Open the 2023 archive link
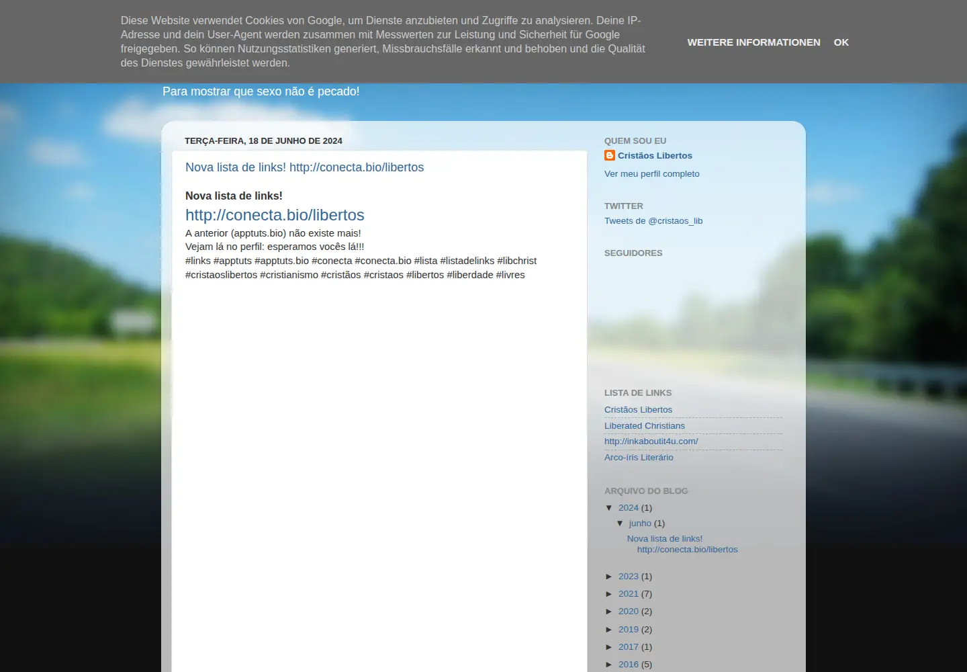This screenshot has height=672, width=967. pyautogui.click(x=629, y=577)
